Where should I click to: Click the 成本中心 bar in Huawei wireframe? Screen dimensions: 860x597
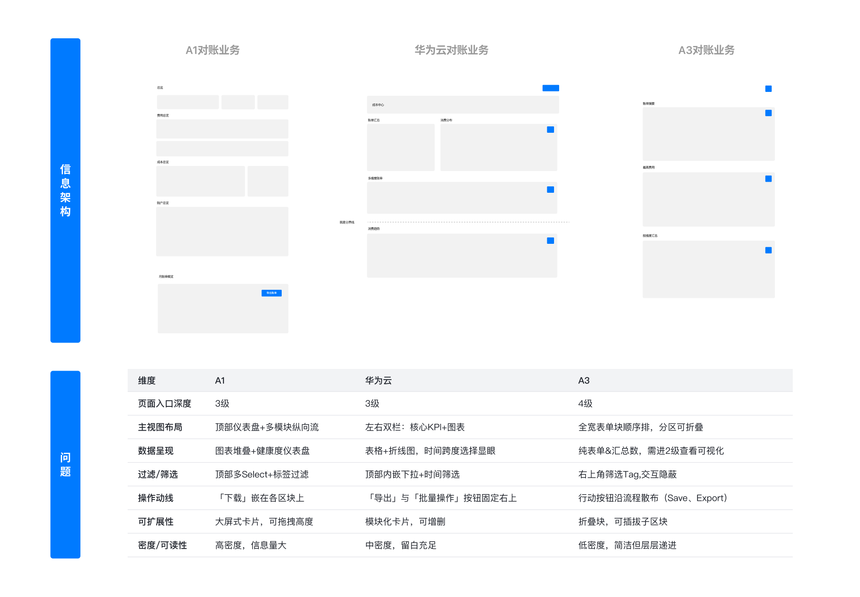pyautogui.click(x=463, y=105)
